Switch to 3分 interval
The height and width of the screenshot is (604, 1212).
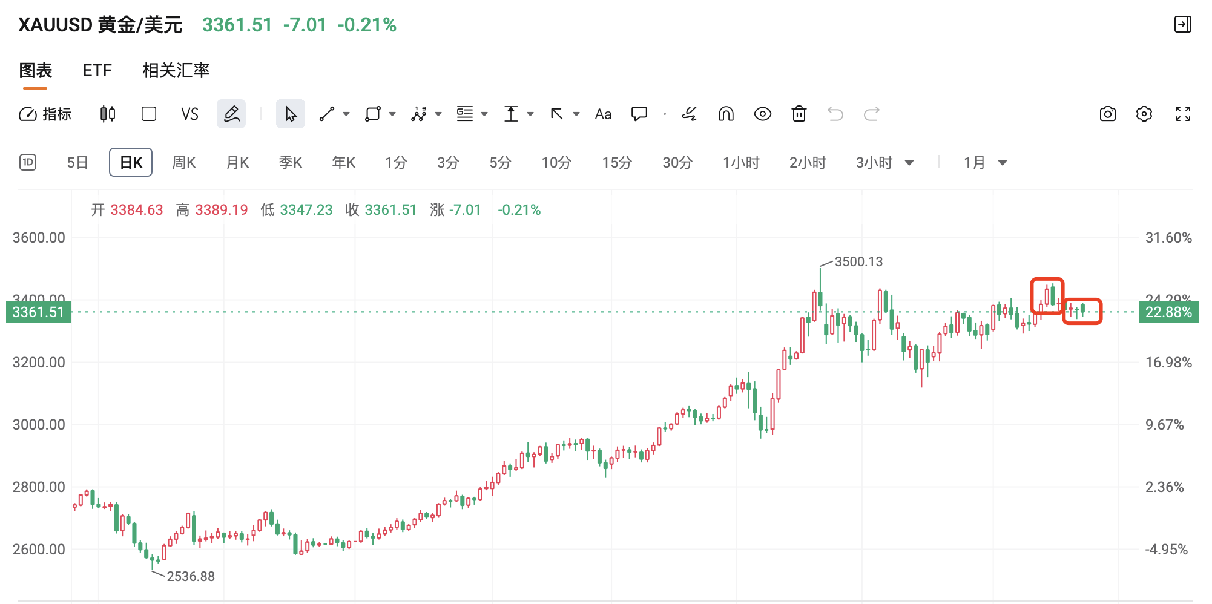tap(448, 162)
